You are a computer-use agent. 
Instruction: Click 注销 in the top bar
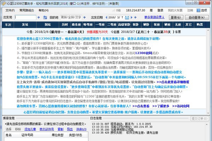click(190, 10)
